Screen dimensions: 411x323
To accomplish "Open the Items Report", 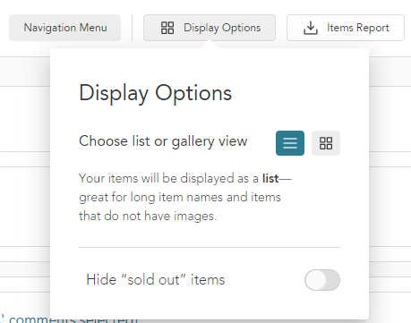I will click(x=346, y=28).
